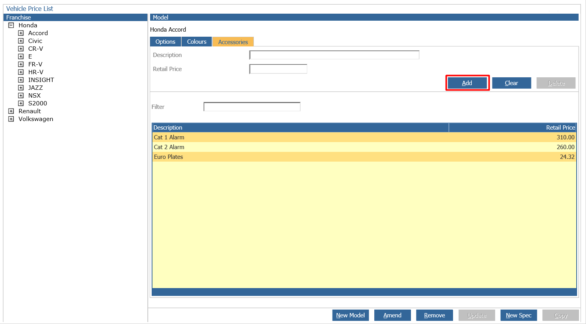
Task: Select CR-V in the franchise tree
Action: point(35,49)
